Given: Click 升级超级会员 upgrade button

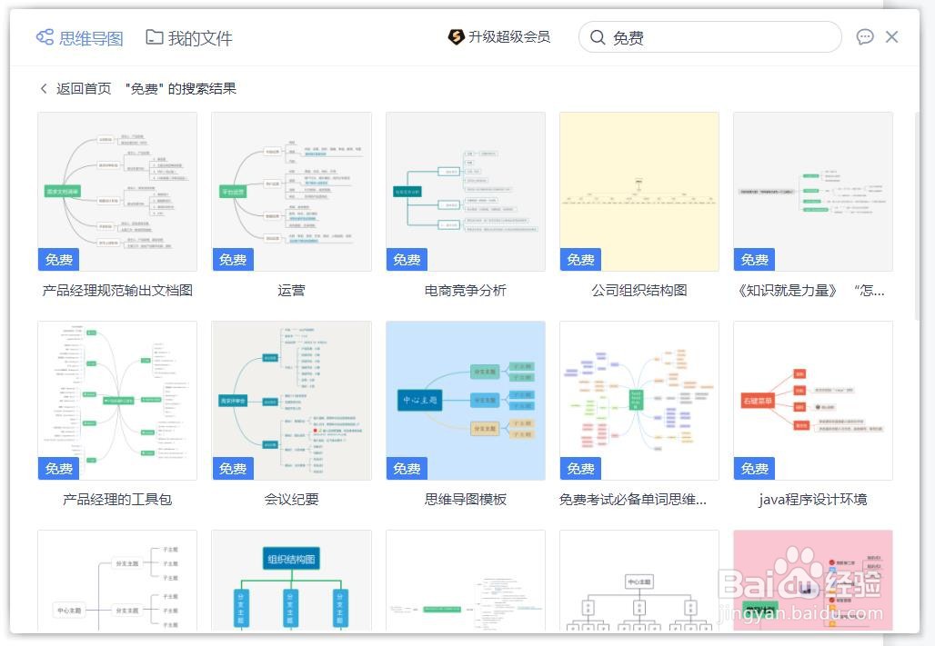Looking at the screenshot, I should pos(498,37).
